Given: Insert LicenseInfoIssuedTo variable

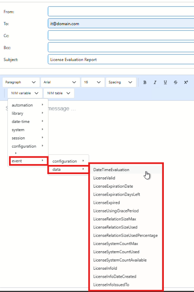Looking at the screenshot, I should tap(126, 284).
